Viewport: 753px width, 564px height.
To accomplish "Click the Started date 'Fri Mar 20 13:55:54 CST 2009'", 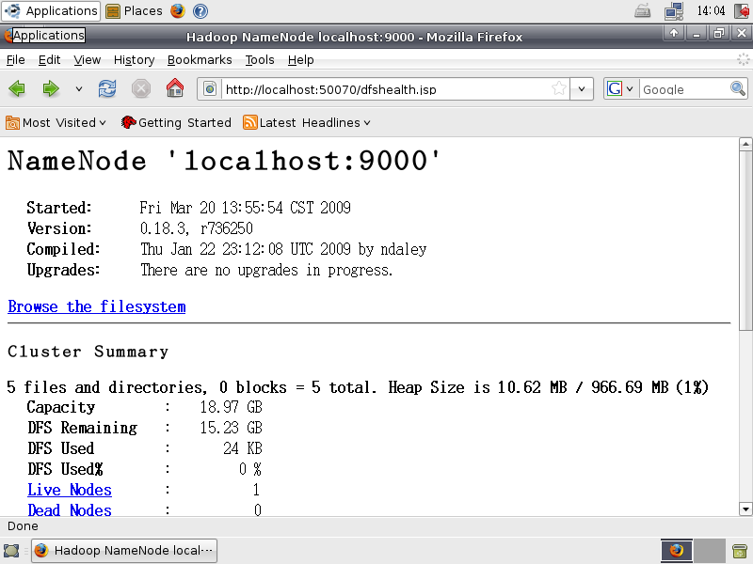I will pyautogui.click(x=246, y=208).
